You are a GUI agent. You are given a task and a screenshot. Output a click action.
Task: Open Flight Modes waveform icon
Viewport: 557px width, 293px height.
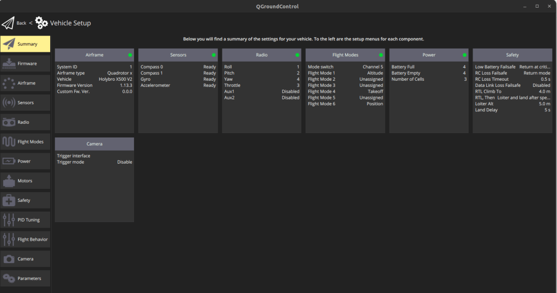[x=9, y=142]
